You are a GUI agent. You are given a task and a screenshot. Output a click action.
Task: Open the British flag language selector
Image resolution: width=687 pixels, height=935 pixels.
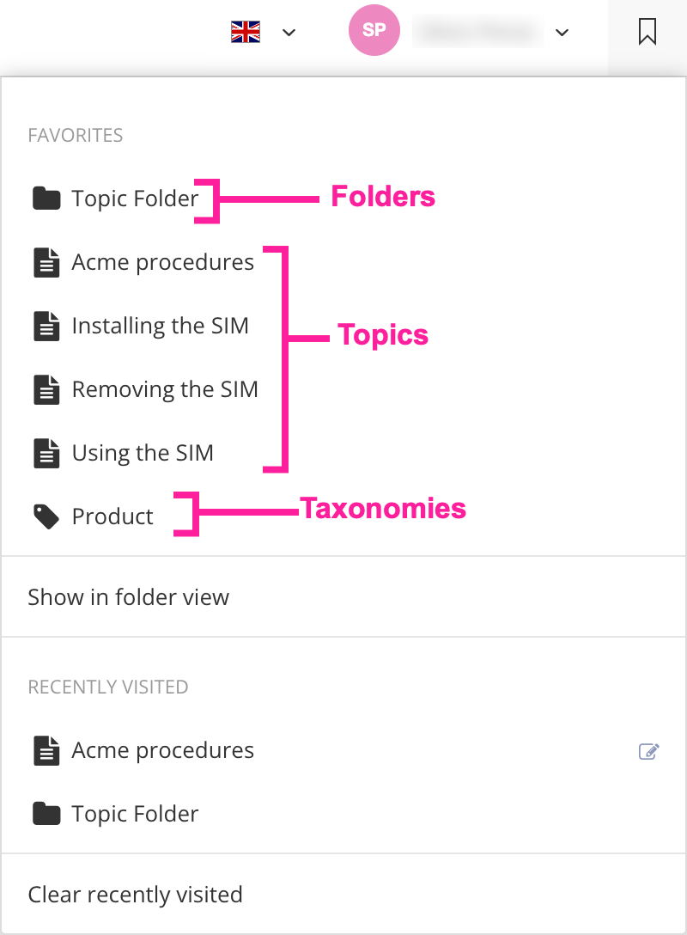coord(246,31)
